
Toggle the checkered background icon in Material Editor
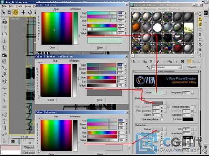click(x=200, y=25)
